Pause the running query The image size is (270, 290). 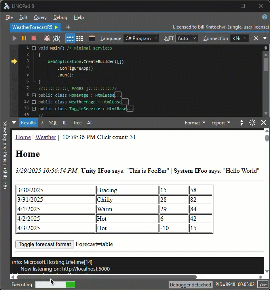pos(24,38)
